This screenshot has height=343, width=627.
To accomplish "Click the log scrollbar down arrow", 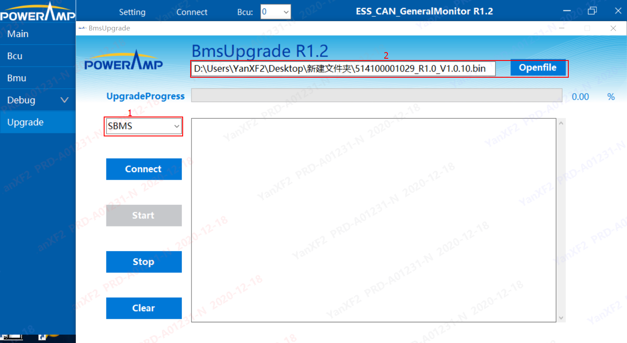I will pyautogui.click(x=561, y=317).
